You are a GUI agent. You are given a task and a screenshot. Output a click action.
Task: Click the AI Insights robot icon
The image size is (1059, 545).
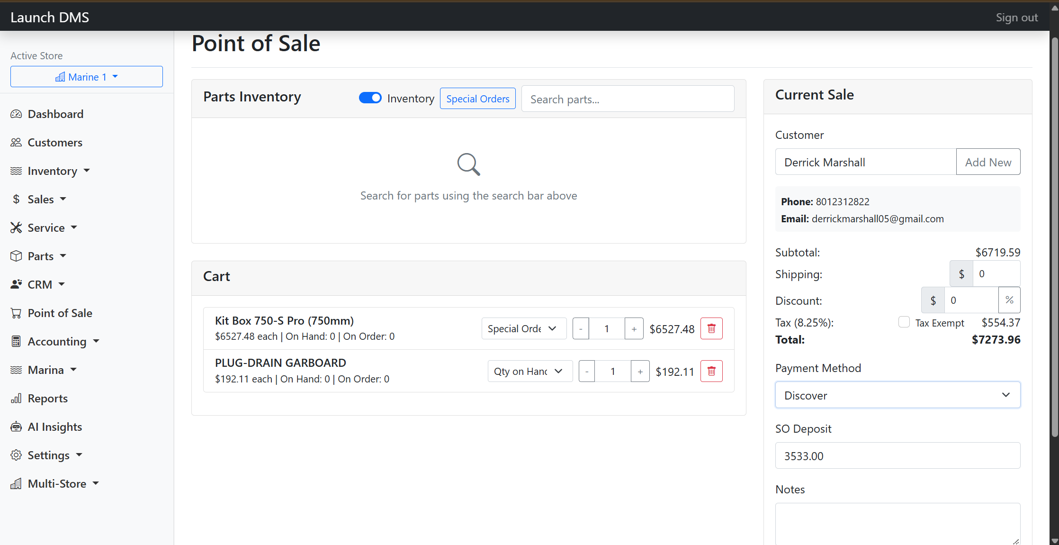click(x=16, y=427)
